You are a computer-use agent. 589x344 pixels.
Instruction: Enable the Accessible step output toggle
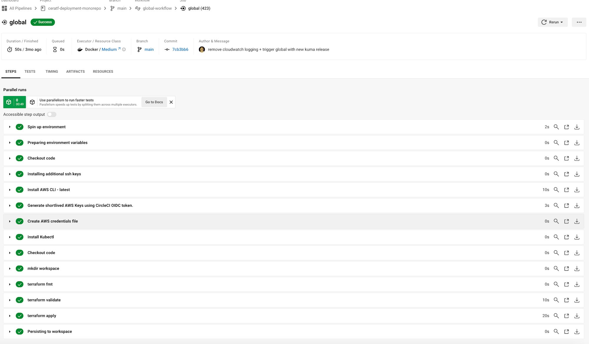click(x=52, y=114)
